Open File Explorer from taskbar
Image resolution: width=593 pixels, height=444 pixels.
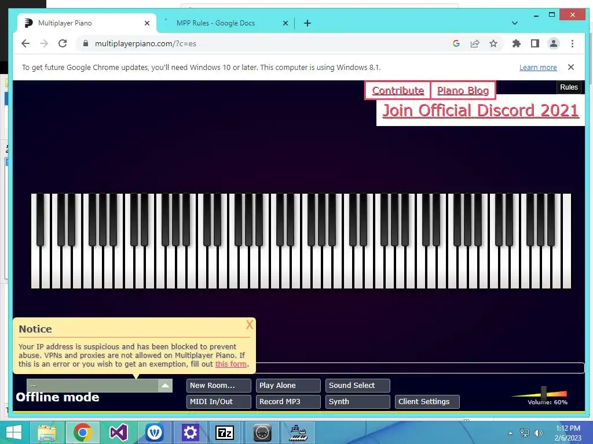[x=47, y=432]
